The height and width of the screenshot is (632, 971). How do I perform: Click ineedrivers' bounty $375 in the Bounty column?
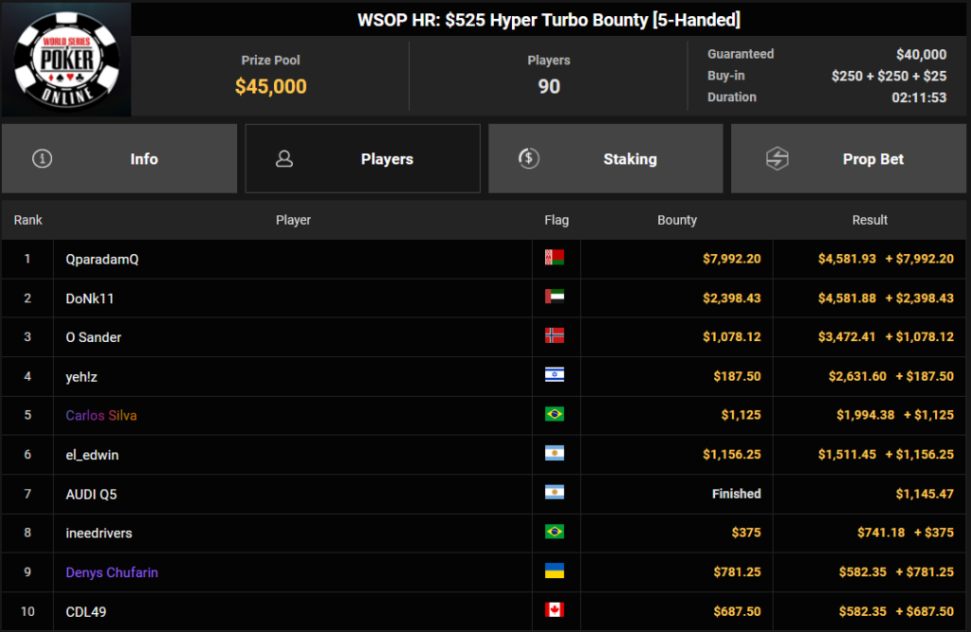click(x=746, y=533)
